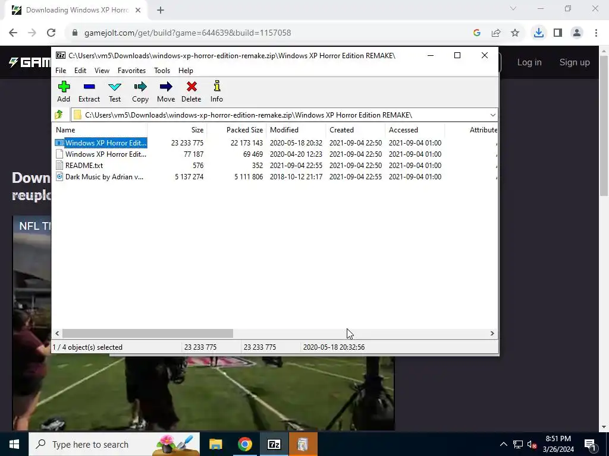Share this page icon in Chrome
The width and height of the screenshot is (609, 456).
point(496,33)
